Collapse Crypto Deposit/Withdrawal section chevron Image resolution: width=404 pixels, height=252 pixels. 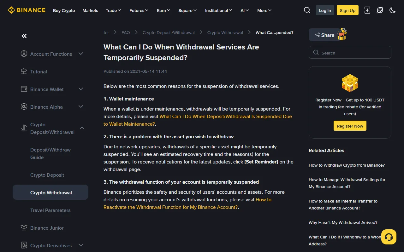82,128
